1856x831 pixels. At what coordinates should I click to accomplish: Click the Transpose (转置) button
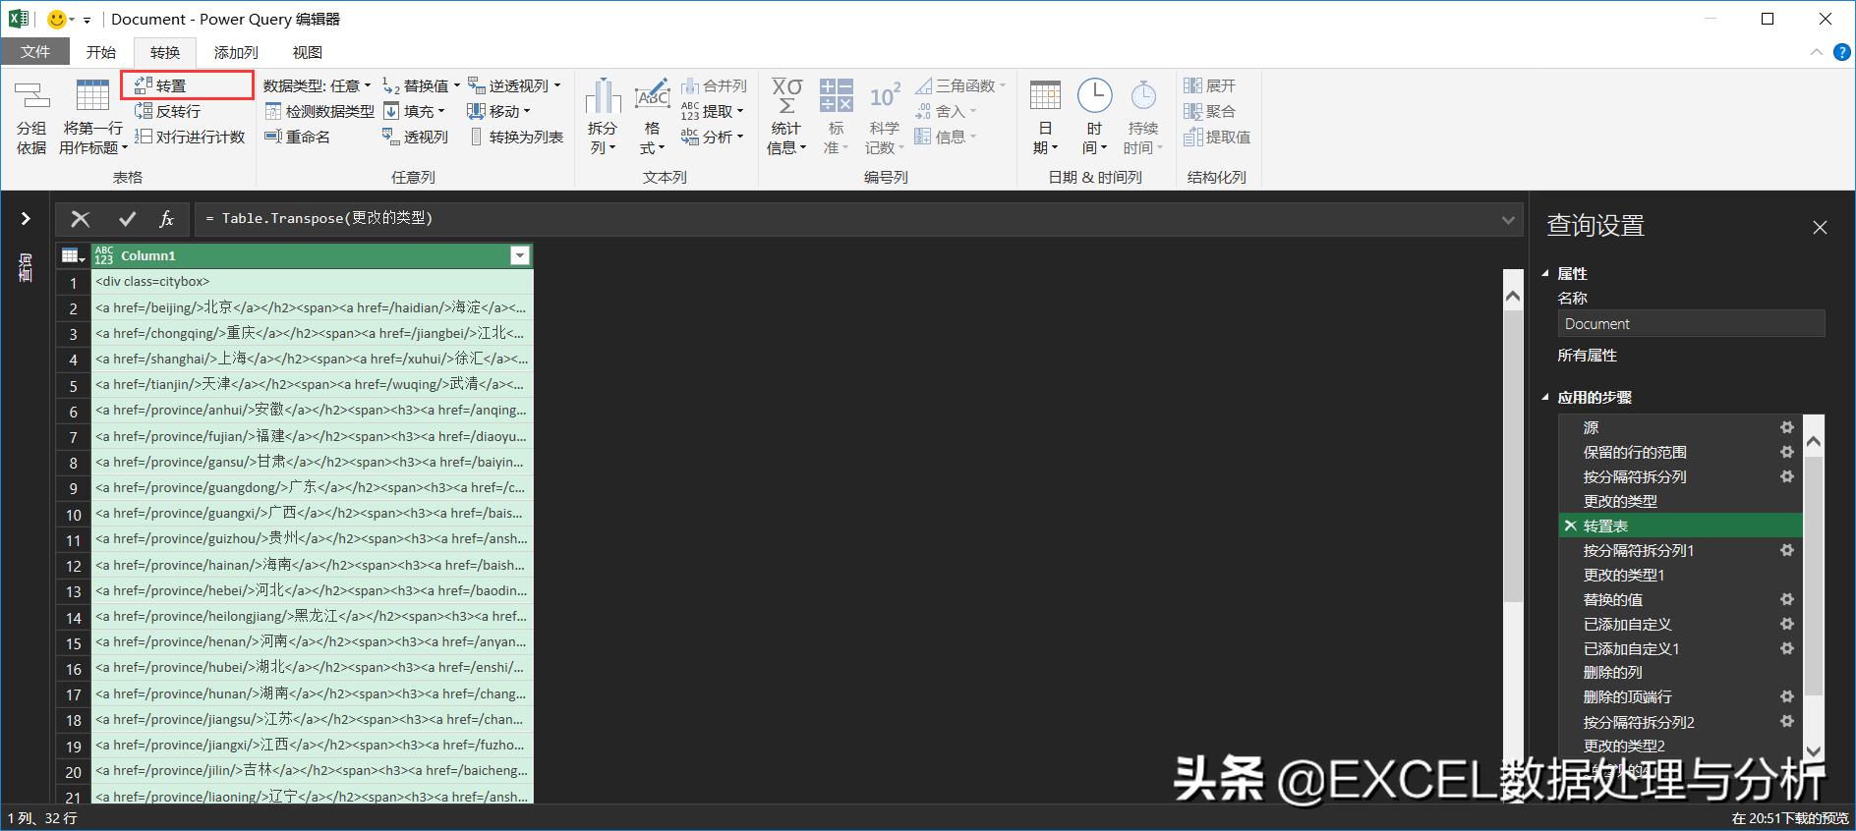[160, 85]
